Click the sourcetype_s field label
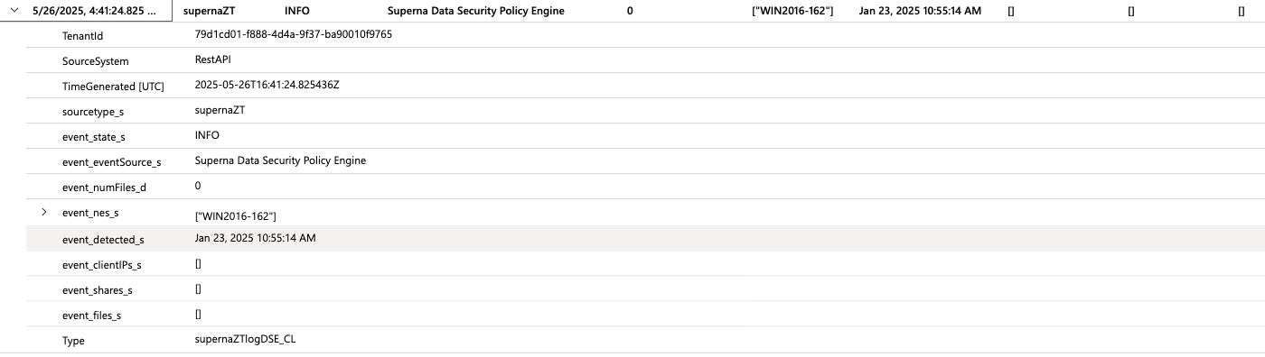 pos(93,112)
